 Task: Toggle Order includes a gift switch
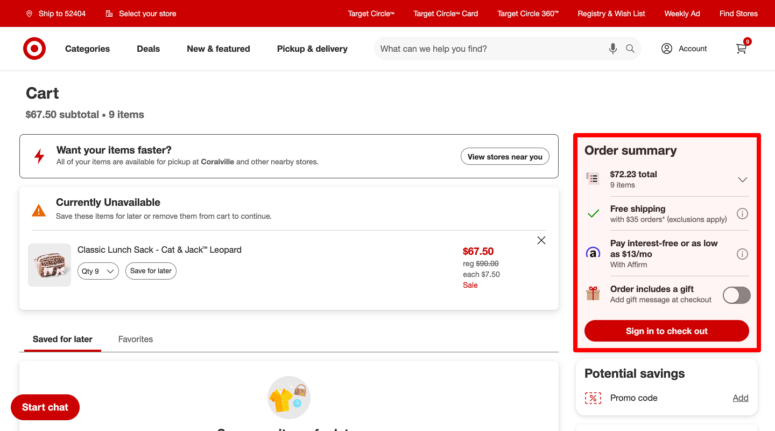(x=736, y=295)
